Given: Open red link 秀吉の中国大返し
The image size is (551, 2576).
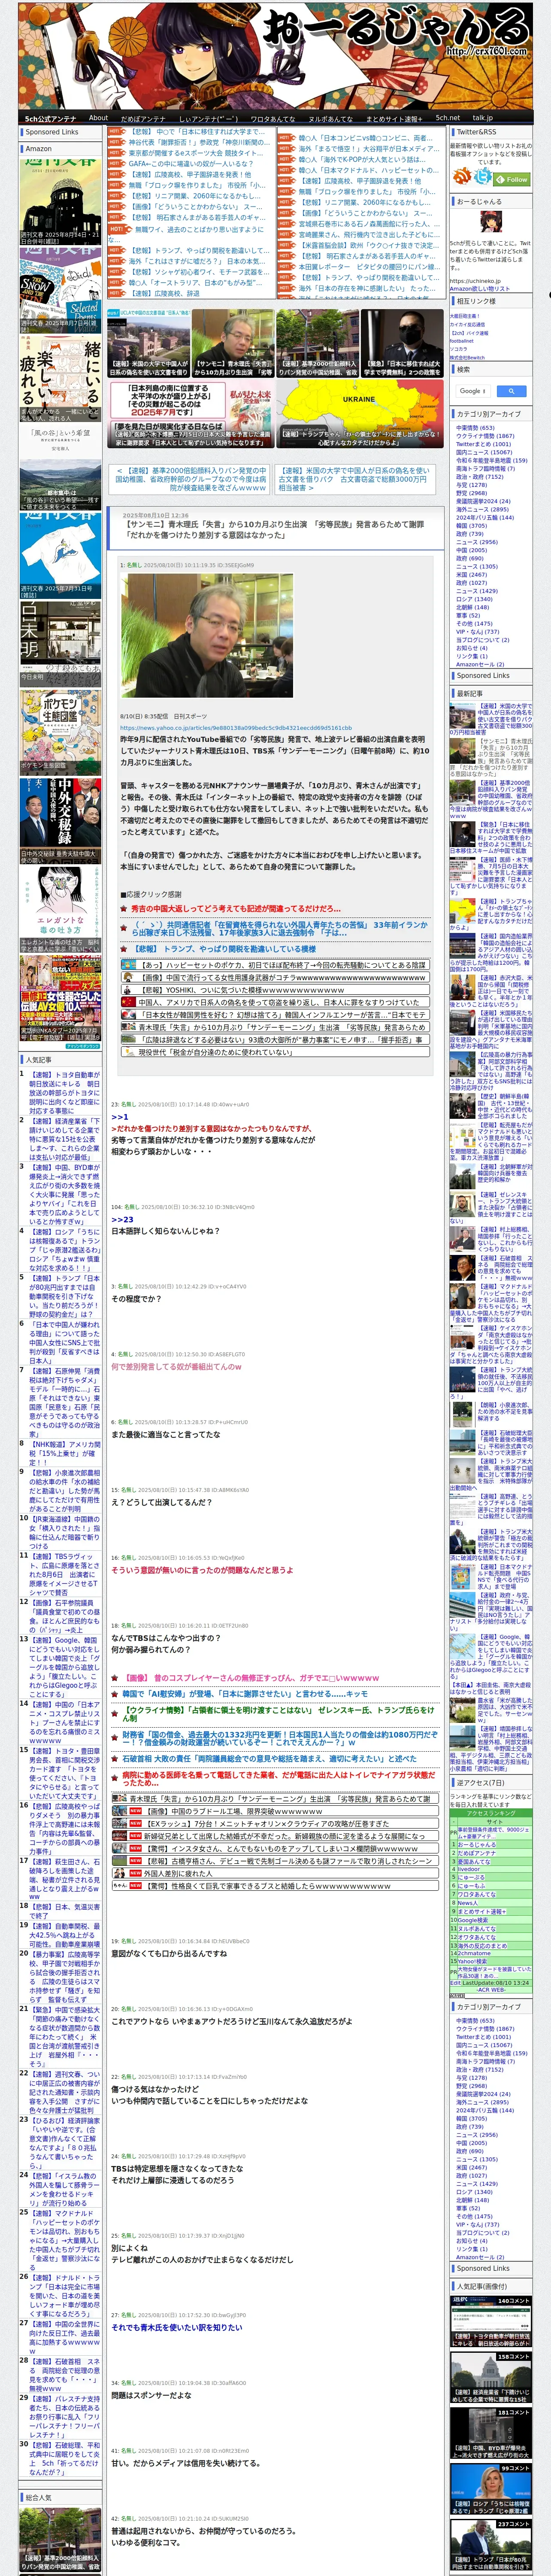Looking at the screenshot, I should (235, 909).
